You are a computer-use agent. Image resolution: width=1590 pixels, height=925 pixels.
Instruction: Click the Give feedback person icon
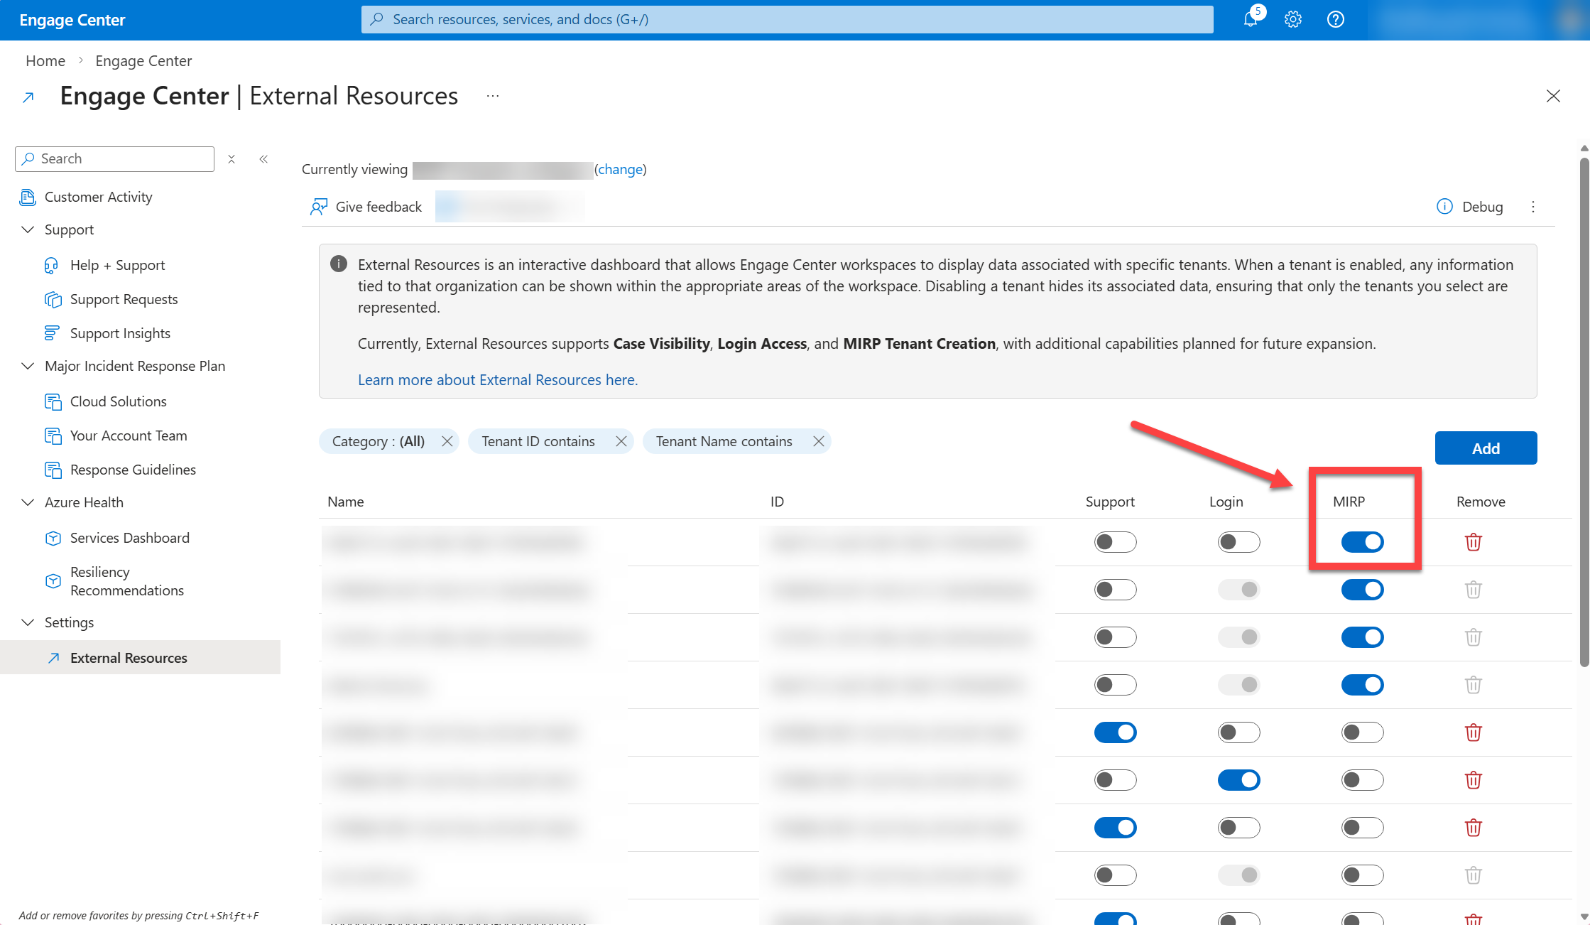[318, 207]
